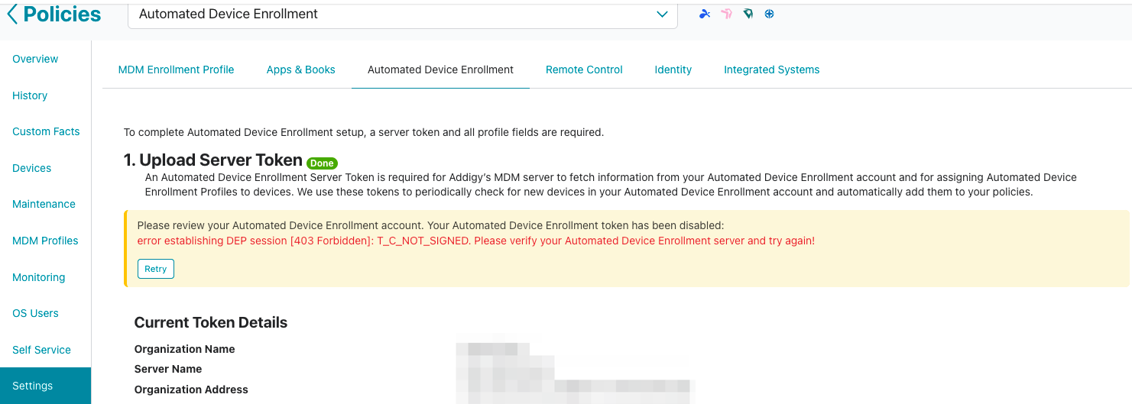Click the dark green shield icon

click(x=748, y=14)
